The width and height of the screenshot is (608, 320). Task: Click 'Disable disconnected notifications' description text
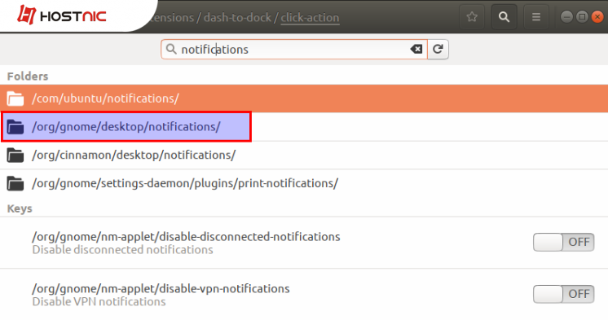coord(122,250)
